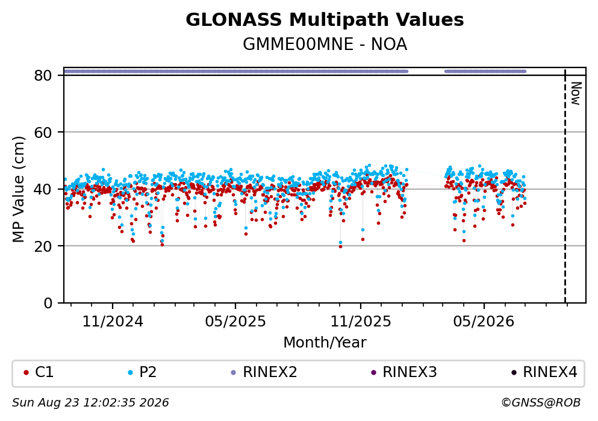Click the rotated Now label
598x421 pixels.
click(576, 93)
